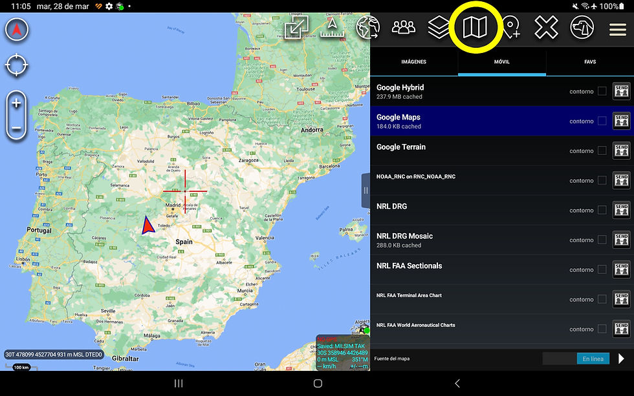Select Google Maps map layer

pos(502,121)
